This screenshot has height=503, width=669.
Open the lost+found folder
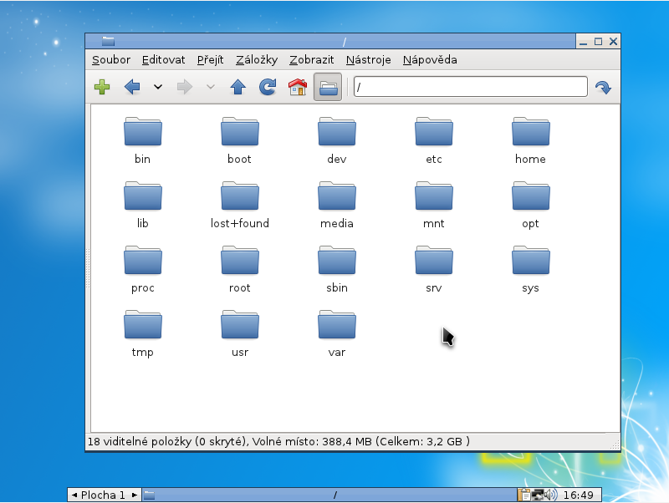point(239,196)
